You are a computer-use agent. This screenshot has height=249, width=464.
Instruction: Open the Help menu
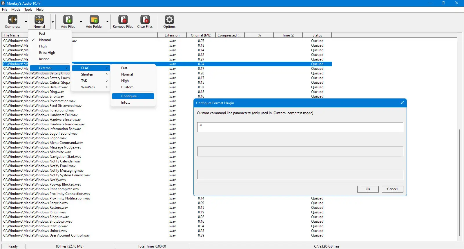pos(40,10)
